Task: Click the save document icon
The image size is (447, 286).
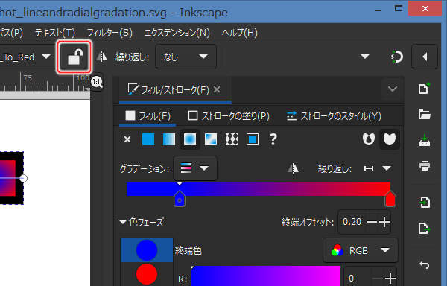Action: (424, 140)
